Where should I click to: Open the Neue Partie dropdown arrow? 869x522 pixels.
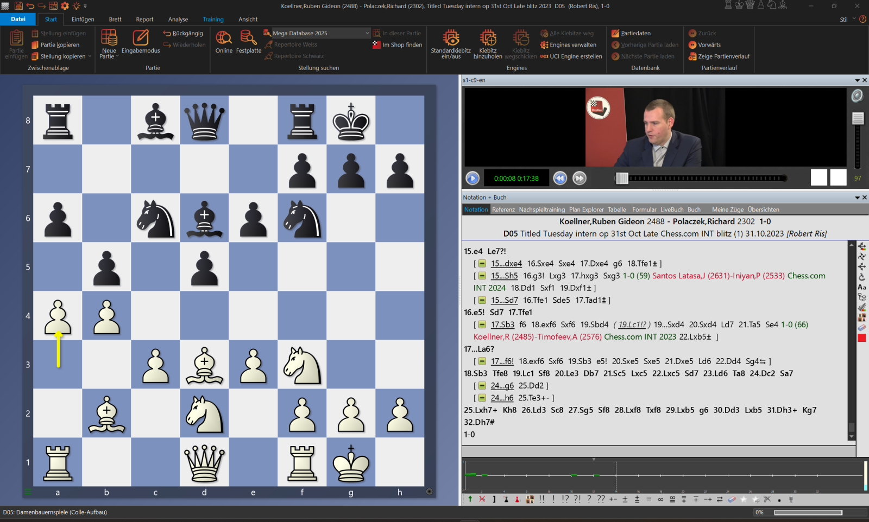click(x=117, y=56)
